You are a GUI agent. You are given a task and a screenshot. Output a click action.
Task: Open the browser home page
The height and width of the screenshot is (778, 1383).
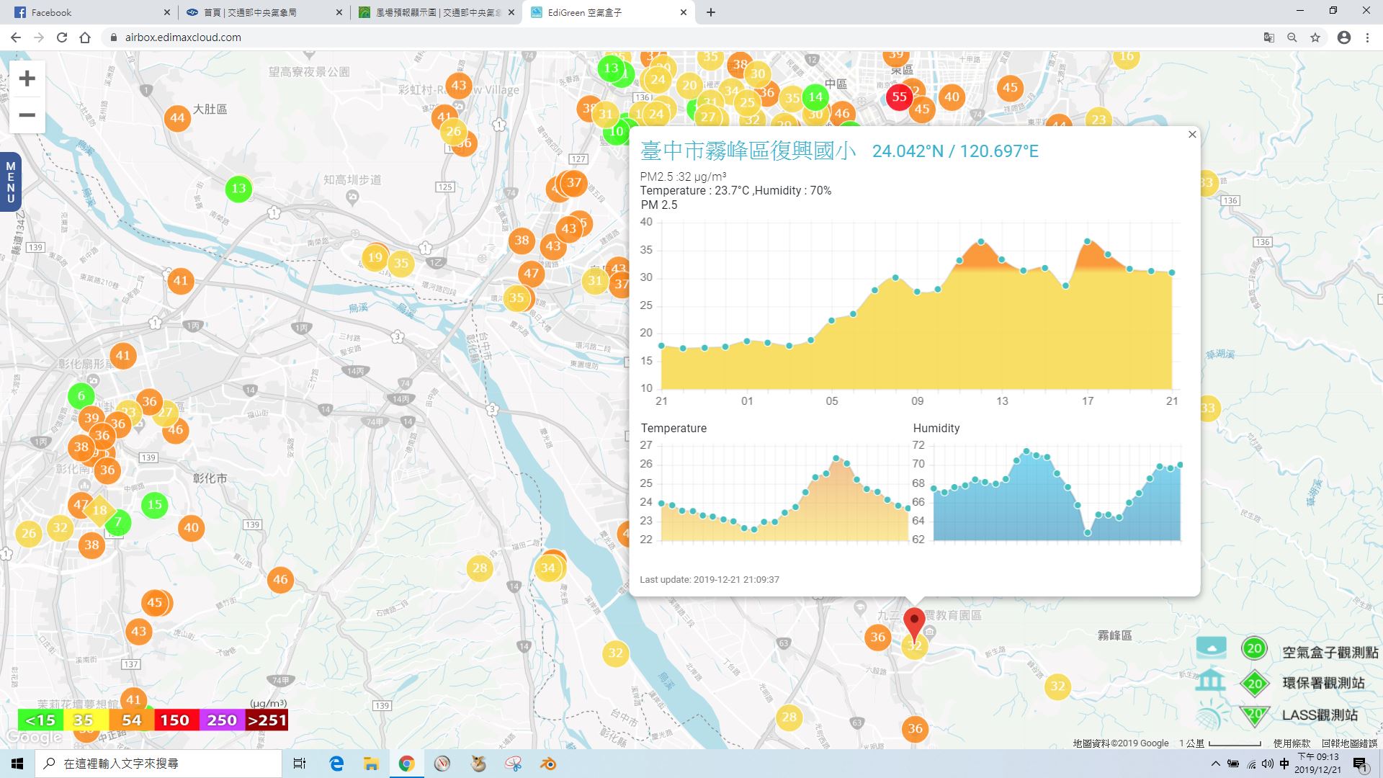click(x=85, y=37)
